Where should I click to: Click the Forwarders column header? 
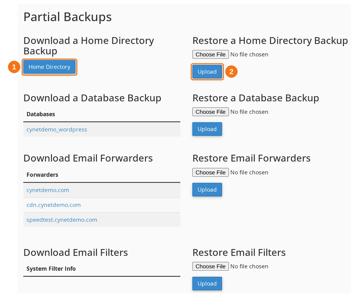(42, 175)
